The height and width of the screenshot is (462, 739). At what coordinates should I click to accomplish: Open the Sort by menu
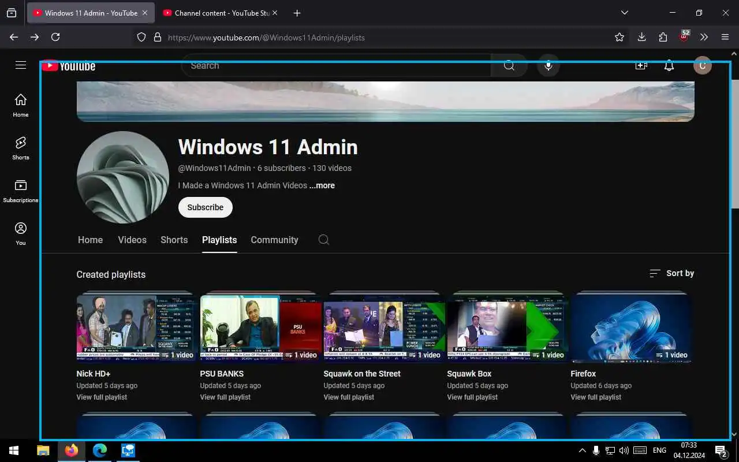pyautogui.click(x=671, y=273)
